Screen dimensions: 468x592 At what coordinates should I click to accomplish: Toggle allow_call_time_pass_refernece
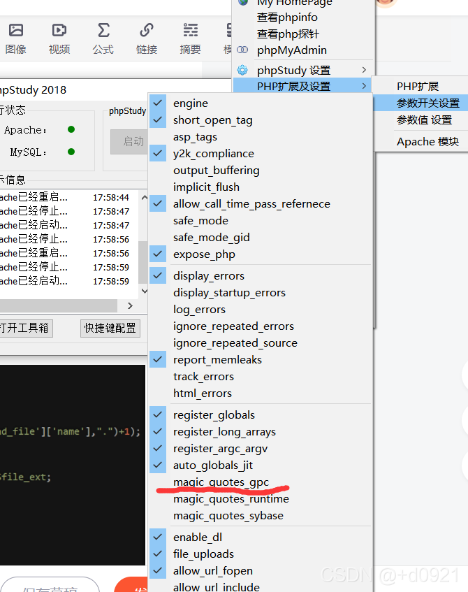pos(261,204)
